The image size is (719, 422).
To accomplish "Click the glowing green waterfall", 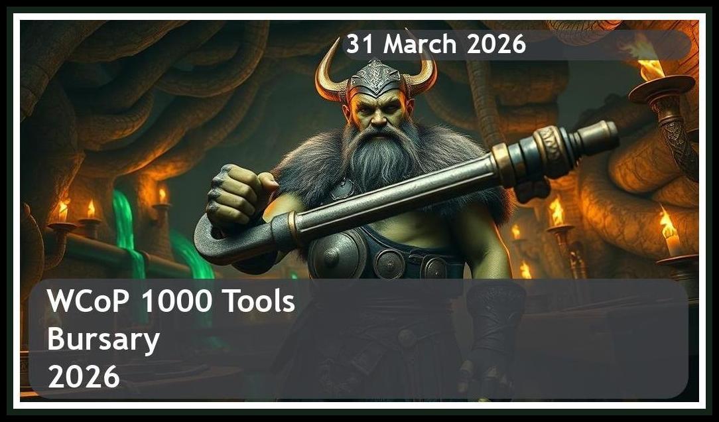I will [125, 230].
